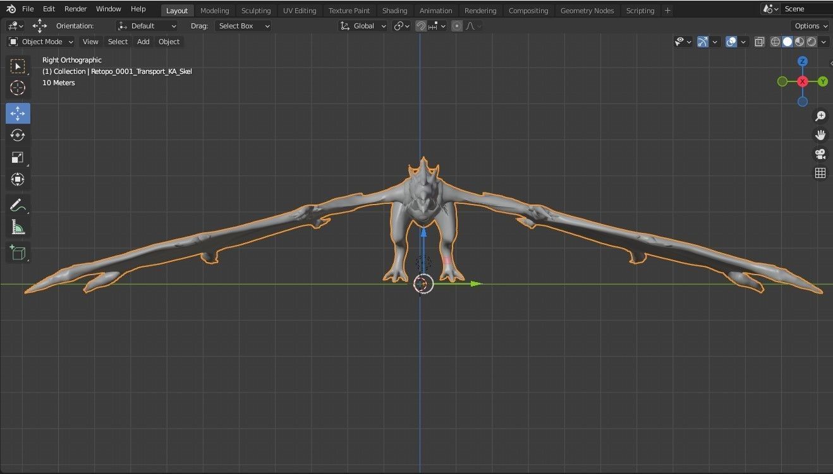
Task: Open the Help menu
Action: click(x=138, y=9)
